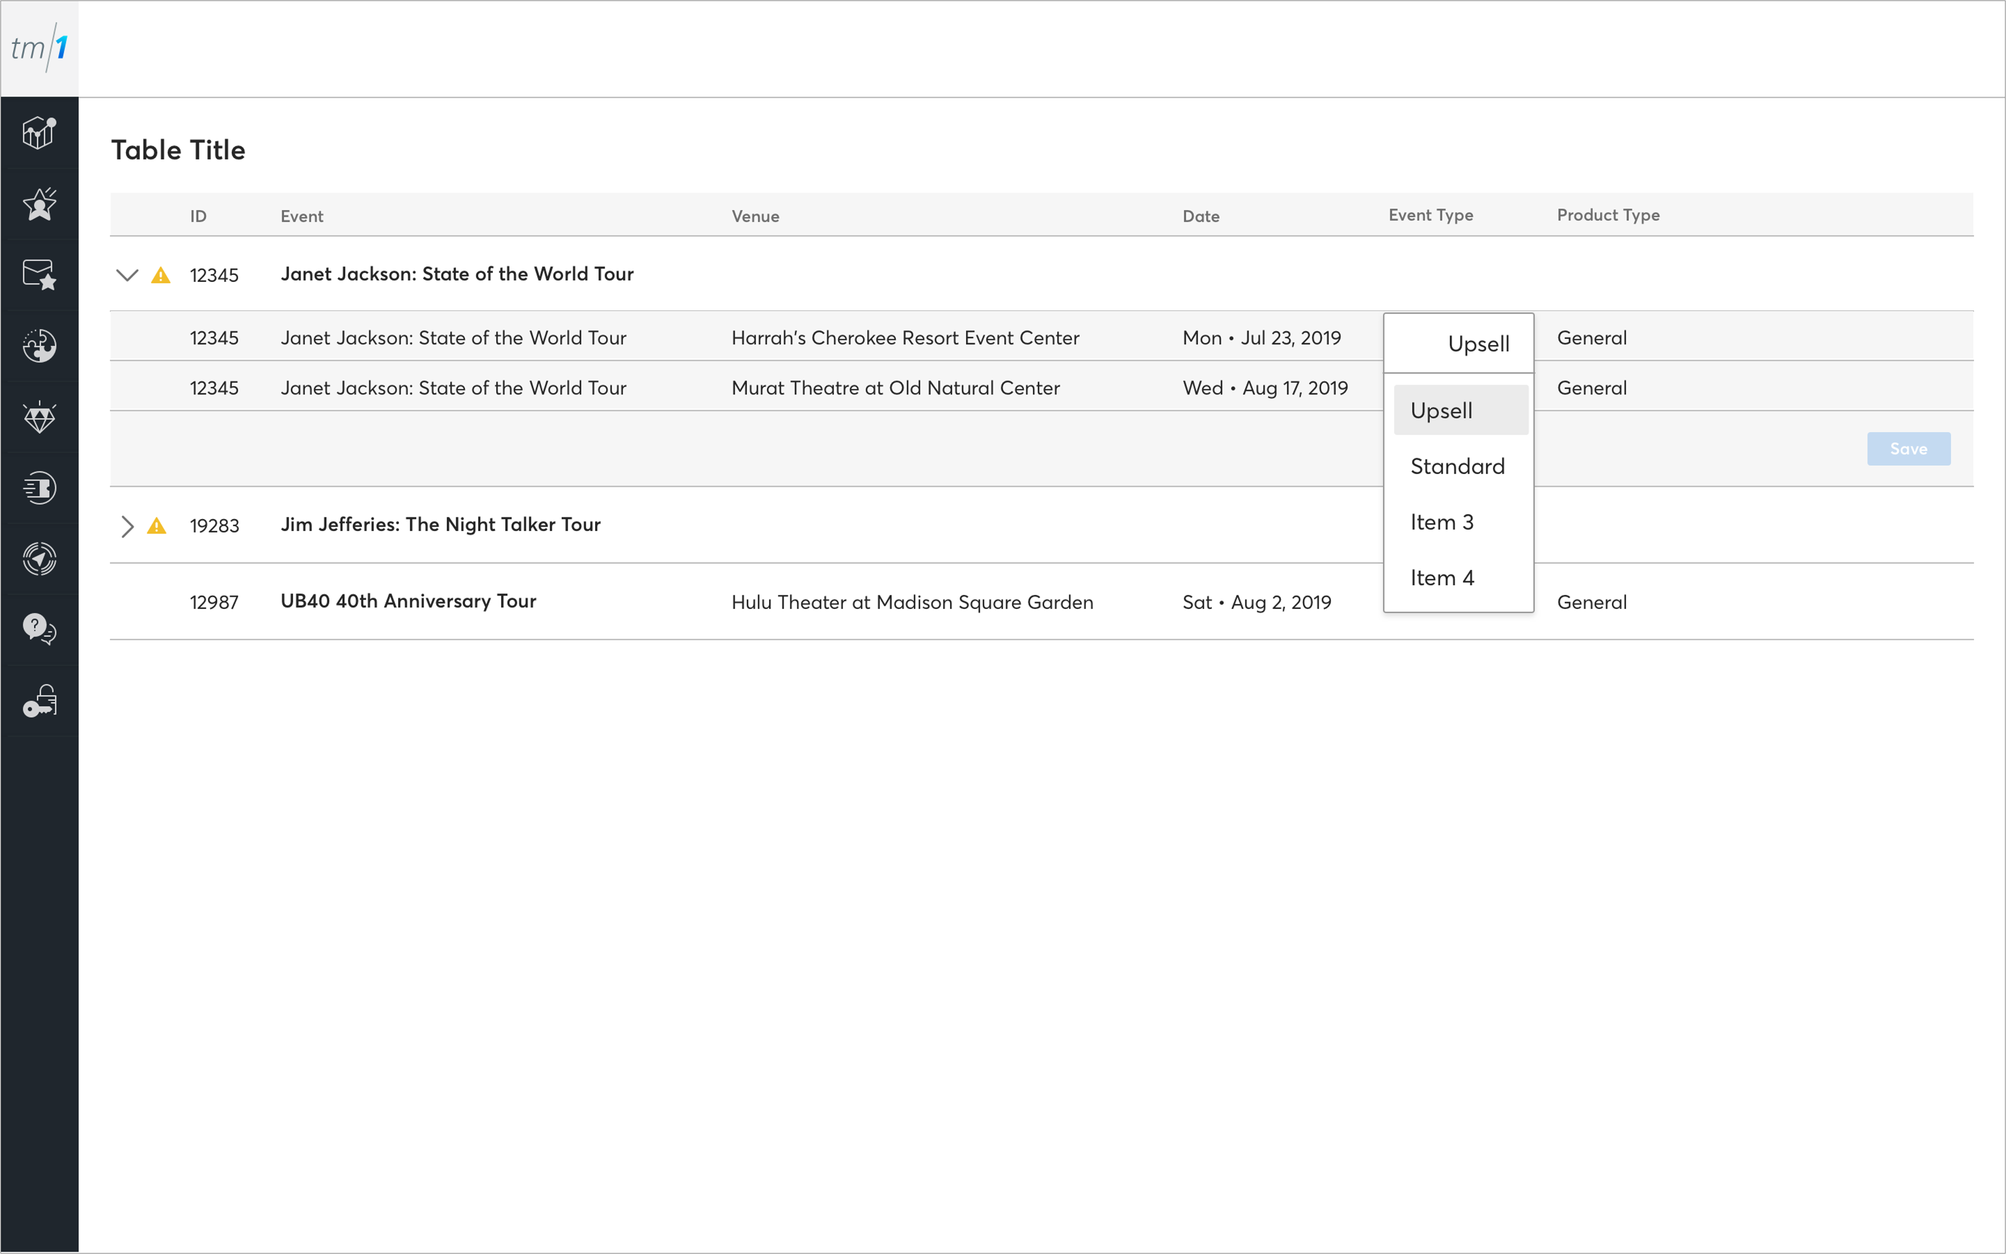
Task: Open the analytics chart sidebar icon
Action: (x=39, y=133)
